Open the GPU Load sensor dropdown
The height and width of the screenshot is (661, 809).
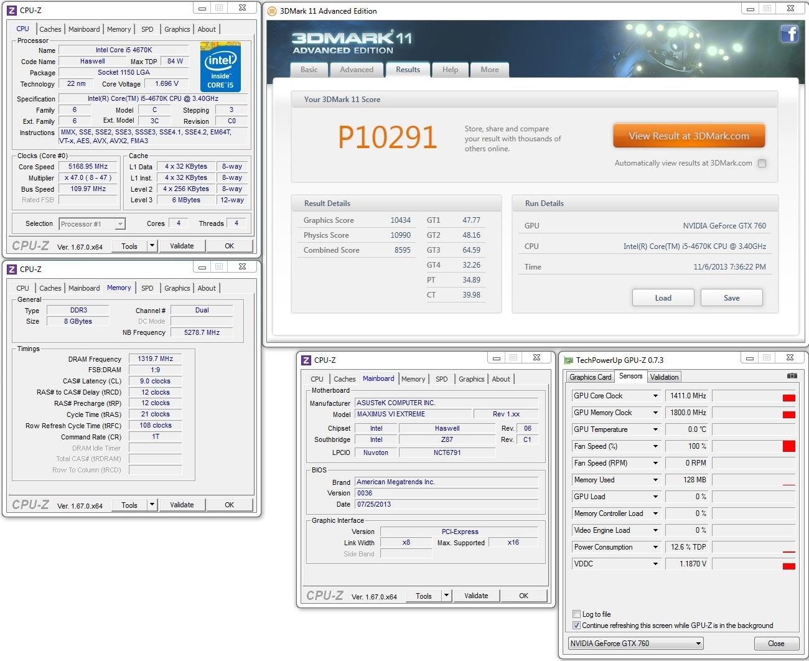(x=655, y=497)
